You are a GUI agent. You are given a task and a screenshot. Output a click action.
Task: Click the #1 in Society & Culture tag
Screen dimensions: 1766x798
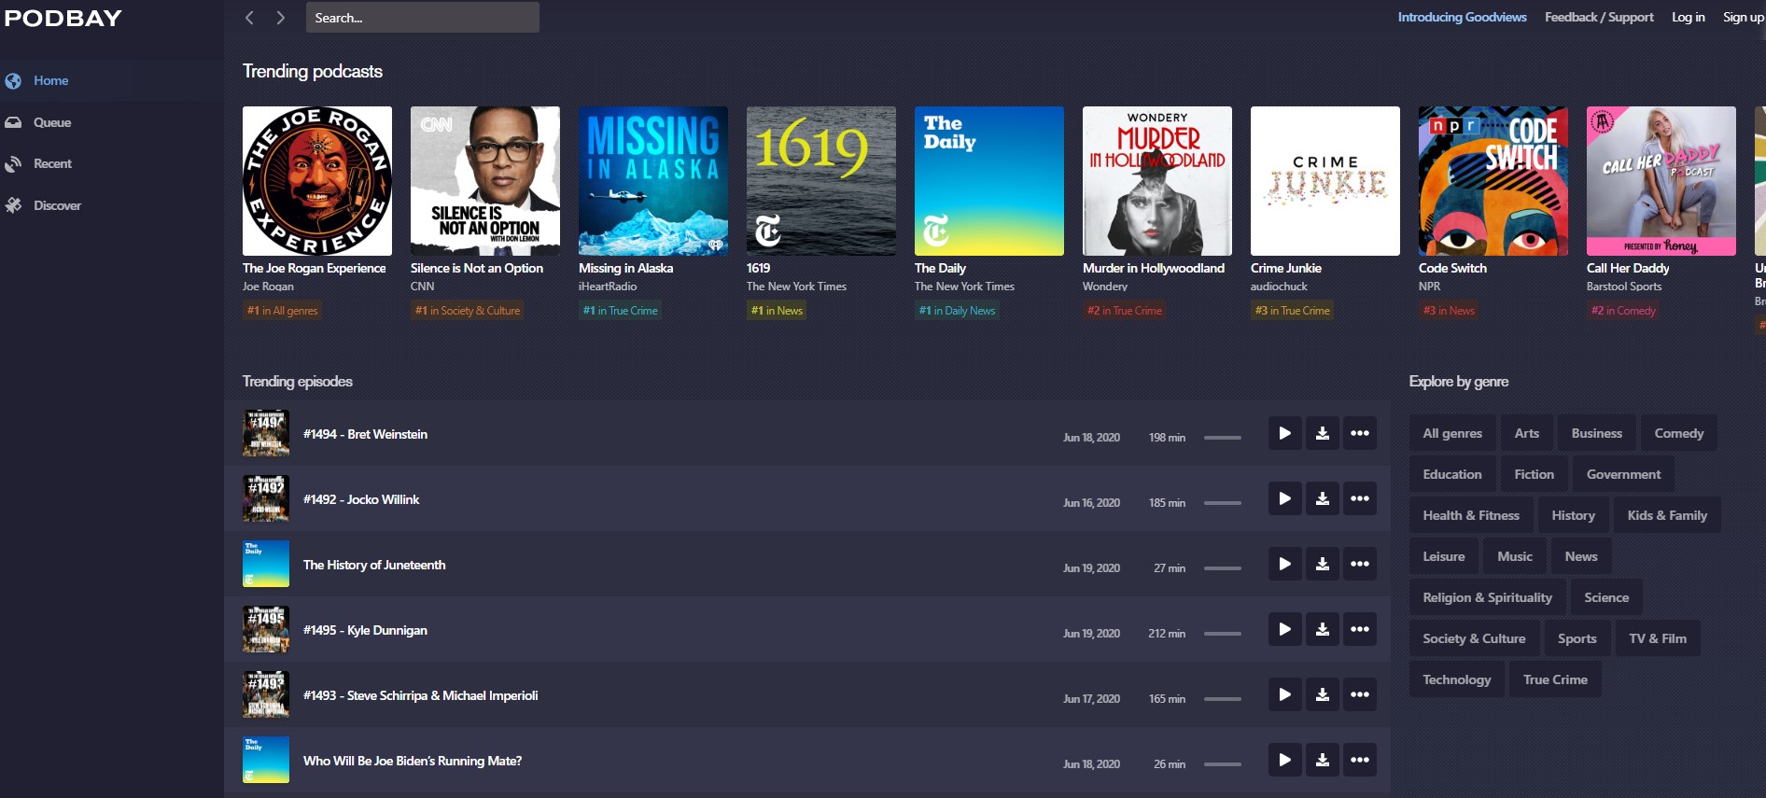pos(468,311)
